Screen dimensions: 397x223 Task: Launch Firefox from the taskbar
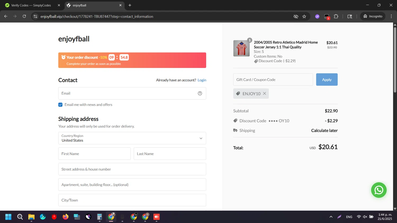[x=65, y=217]
